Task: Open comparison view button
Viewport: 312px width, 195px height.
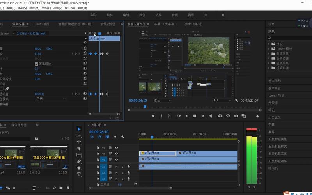Action: [244, 116]
